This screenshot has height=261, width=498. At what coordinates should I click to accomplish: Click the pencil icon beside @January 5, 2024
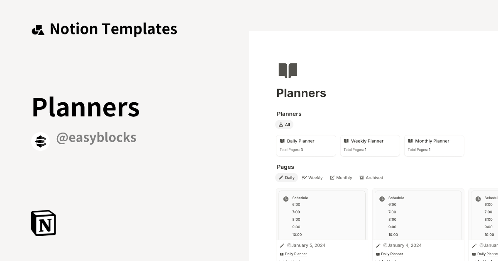click(x=282, y=245)
